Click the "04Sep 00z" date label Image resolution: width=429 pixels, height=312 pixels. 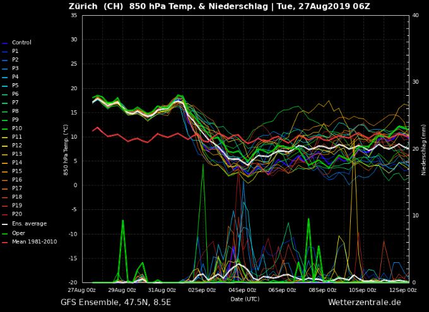click(242, 290)
